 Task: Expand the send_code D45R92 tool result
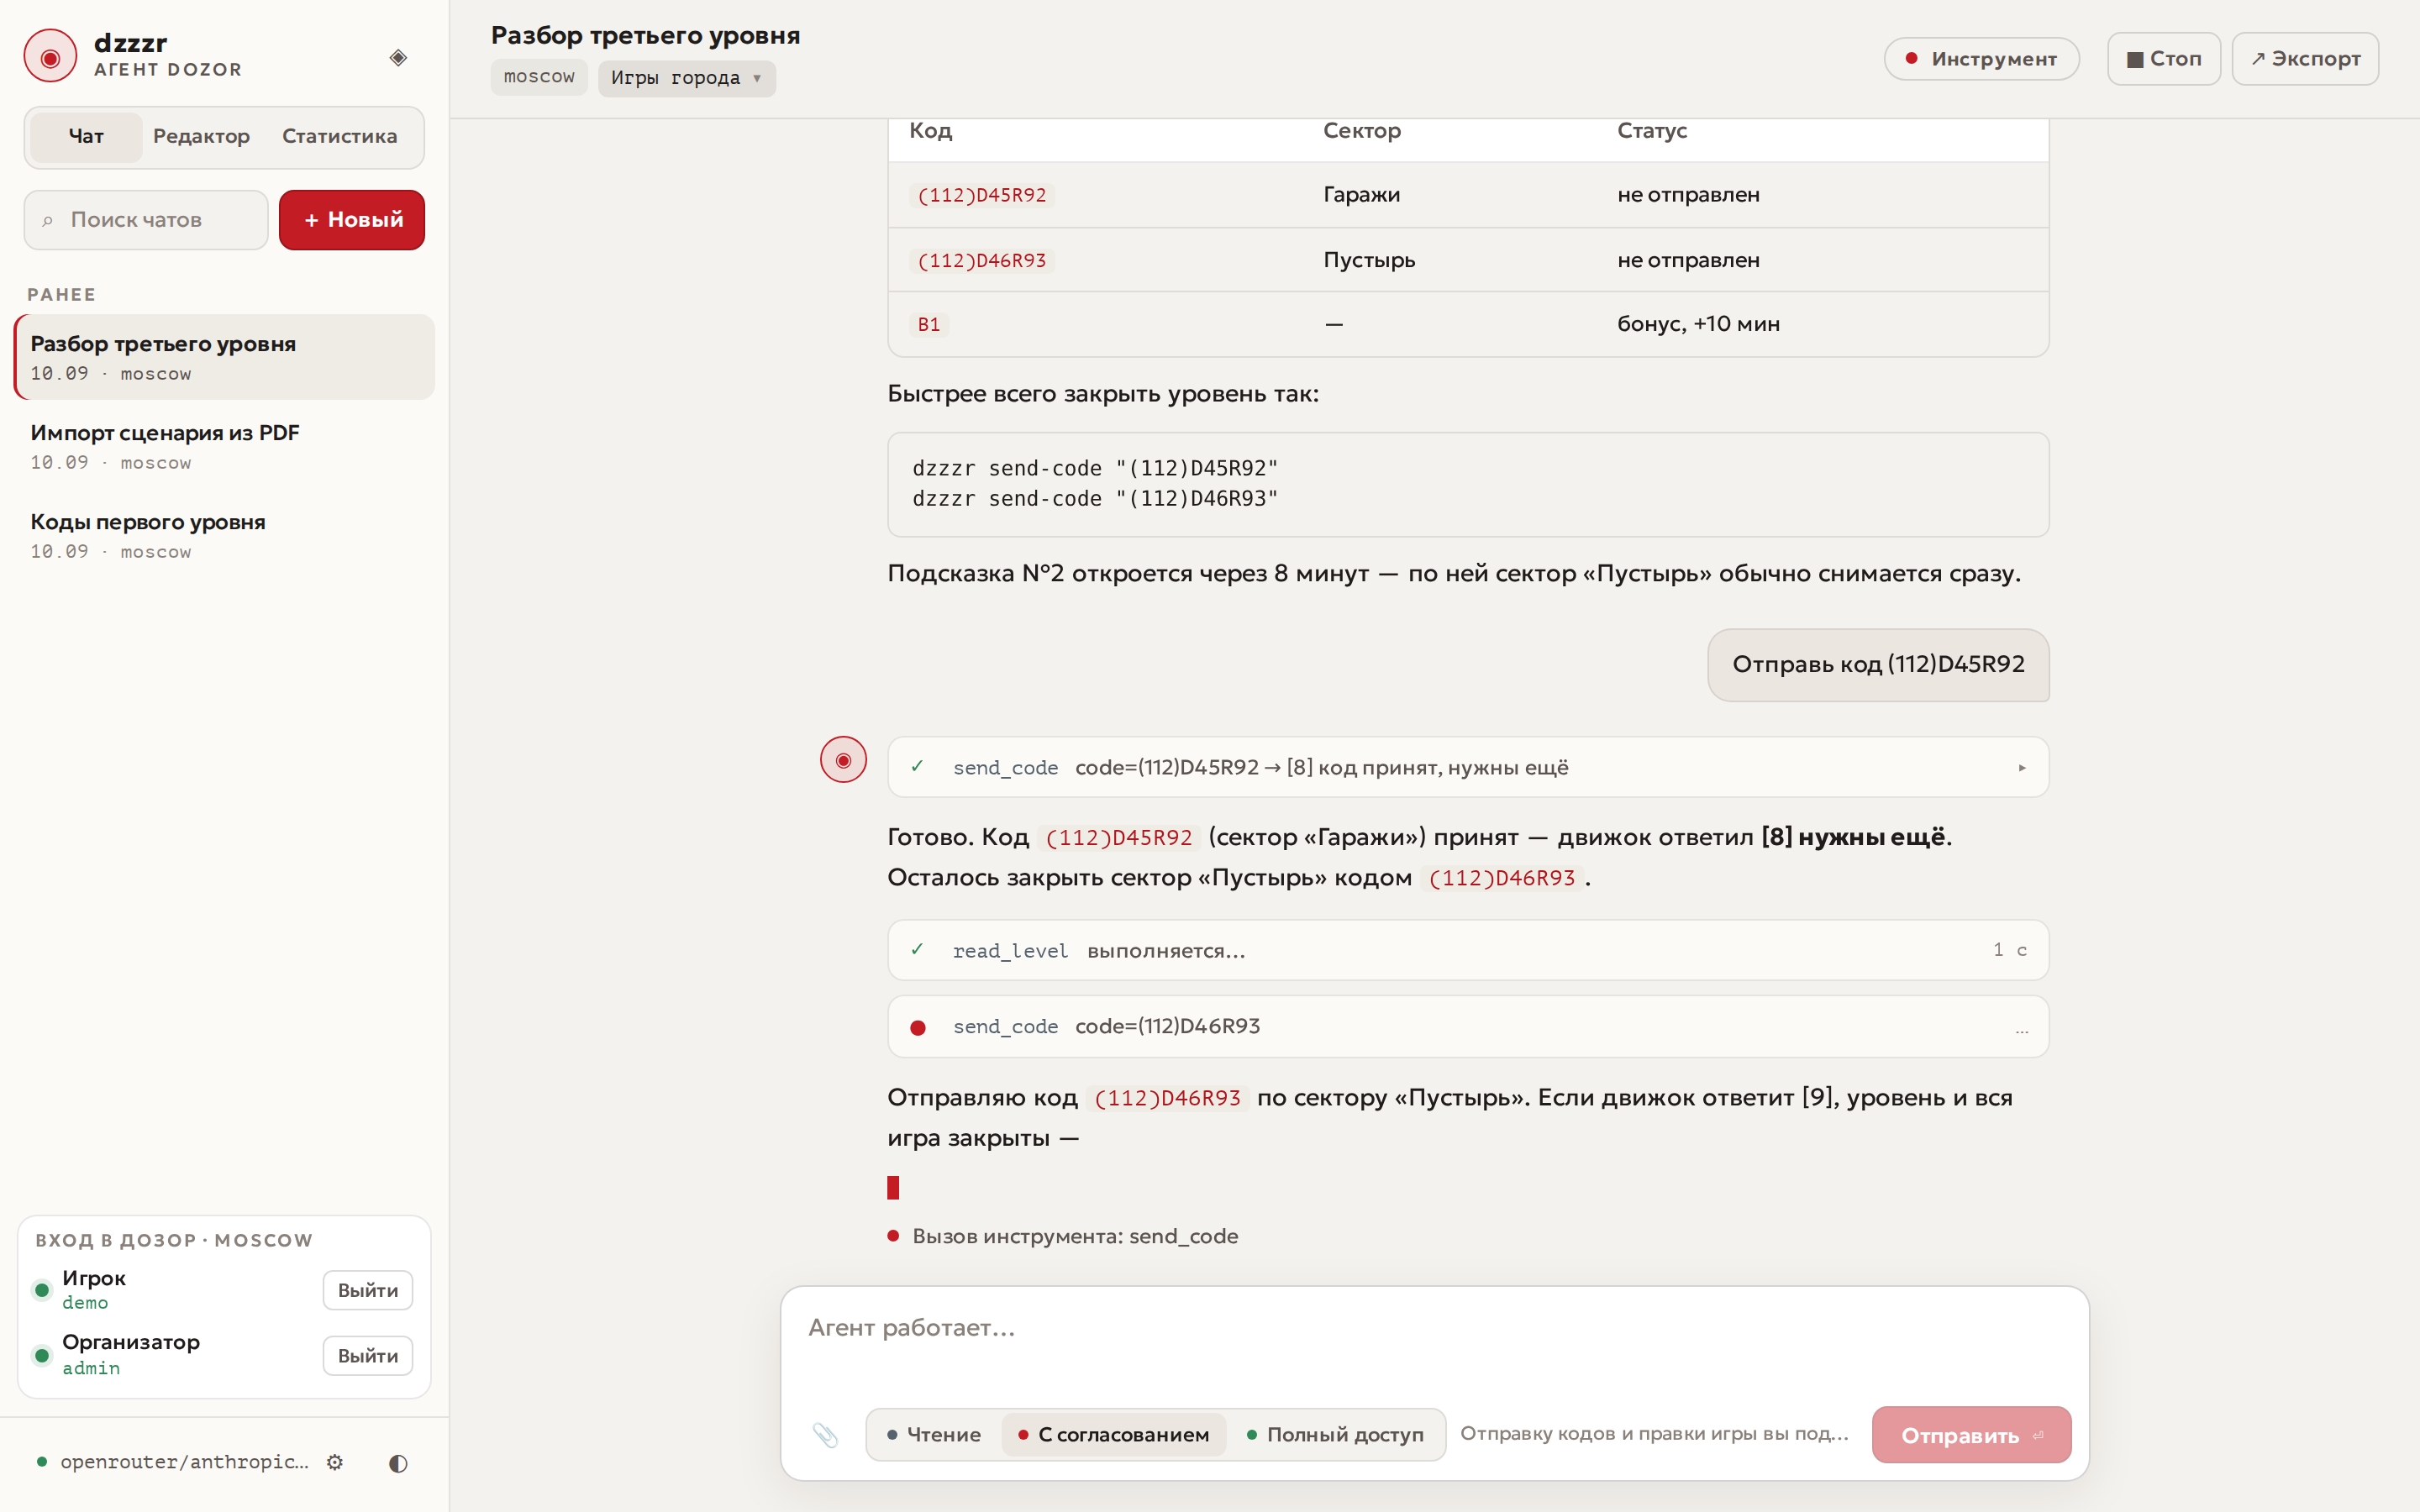click(1468, 767)
